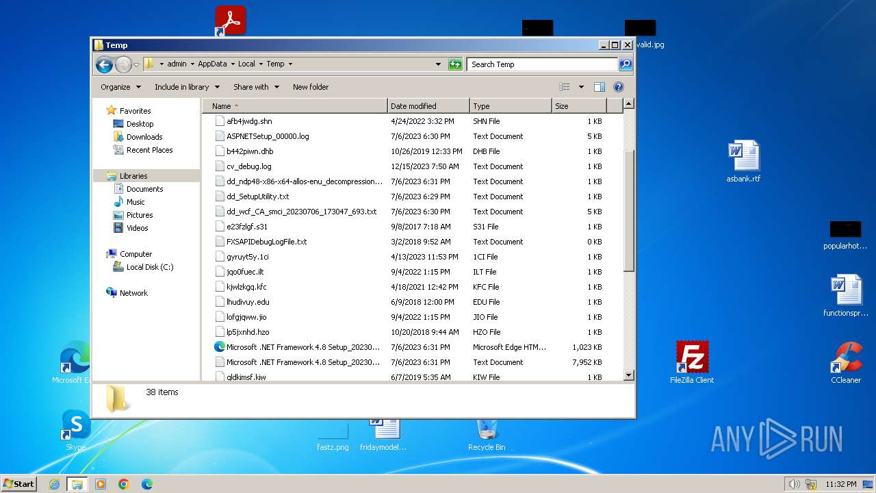The image size is (876, 493).
Task: Click the Recycle Bin desktop icon
Action: tap(487, 433)
